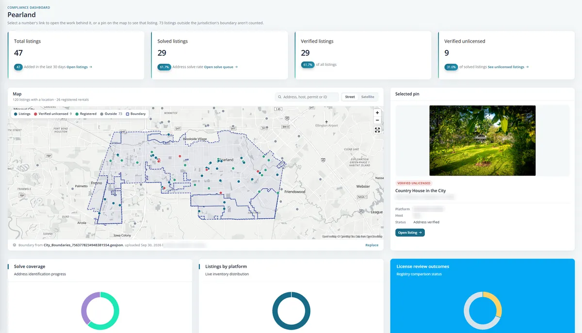
Task: Click the Verified Unlicensed status badge
Action: [414, 183]
